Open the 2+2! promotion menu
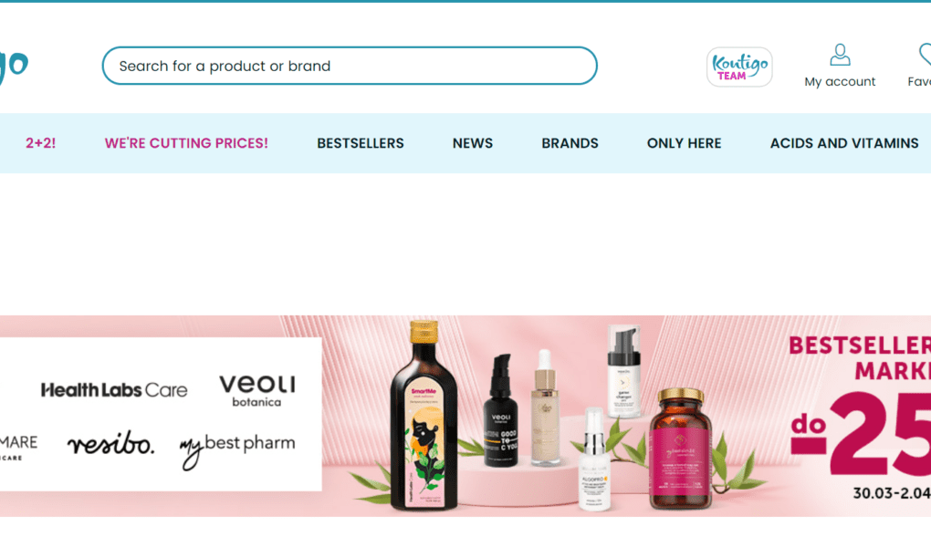The image size is (931, 547). (x=40, y=143)
